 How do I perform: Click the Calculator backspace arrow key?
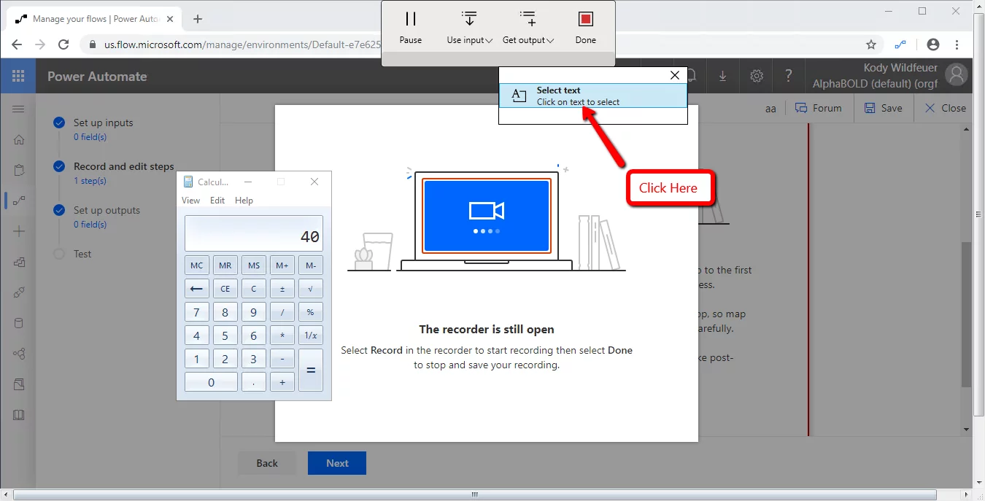(x=197, y=289)
